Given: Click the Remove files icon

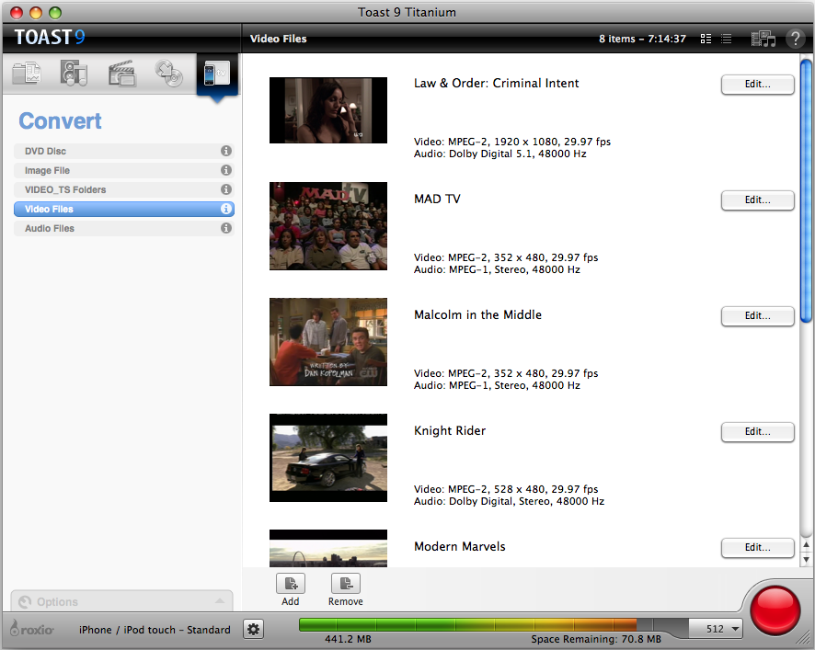Looking at the screenshot, I should [346, 584].
